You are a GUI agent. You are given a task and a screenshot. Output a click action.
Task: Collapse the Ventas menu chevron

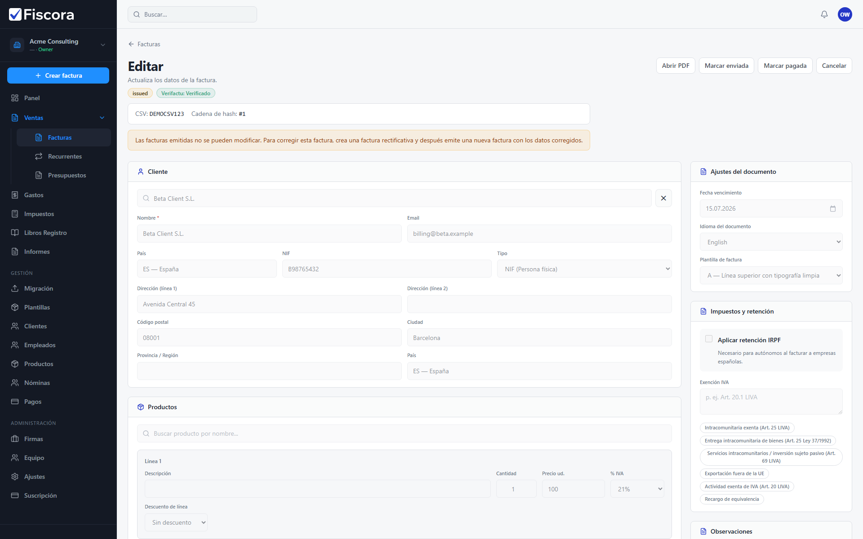click(102, 118)
